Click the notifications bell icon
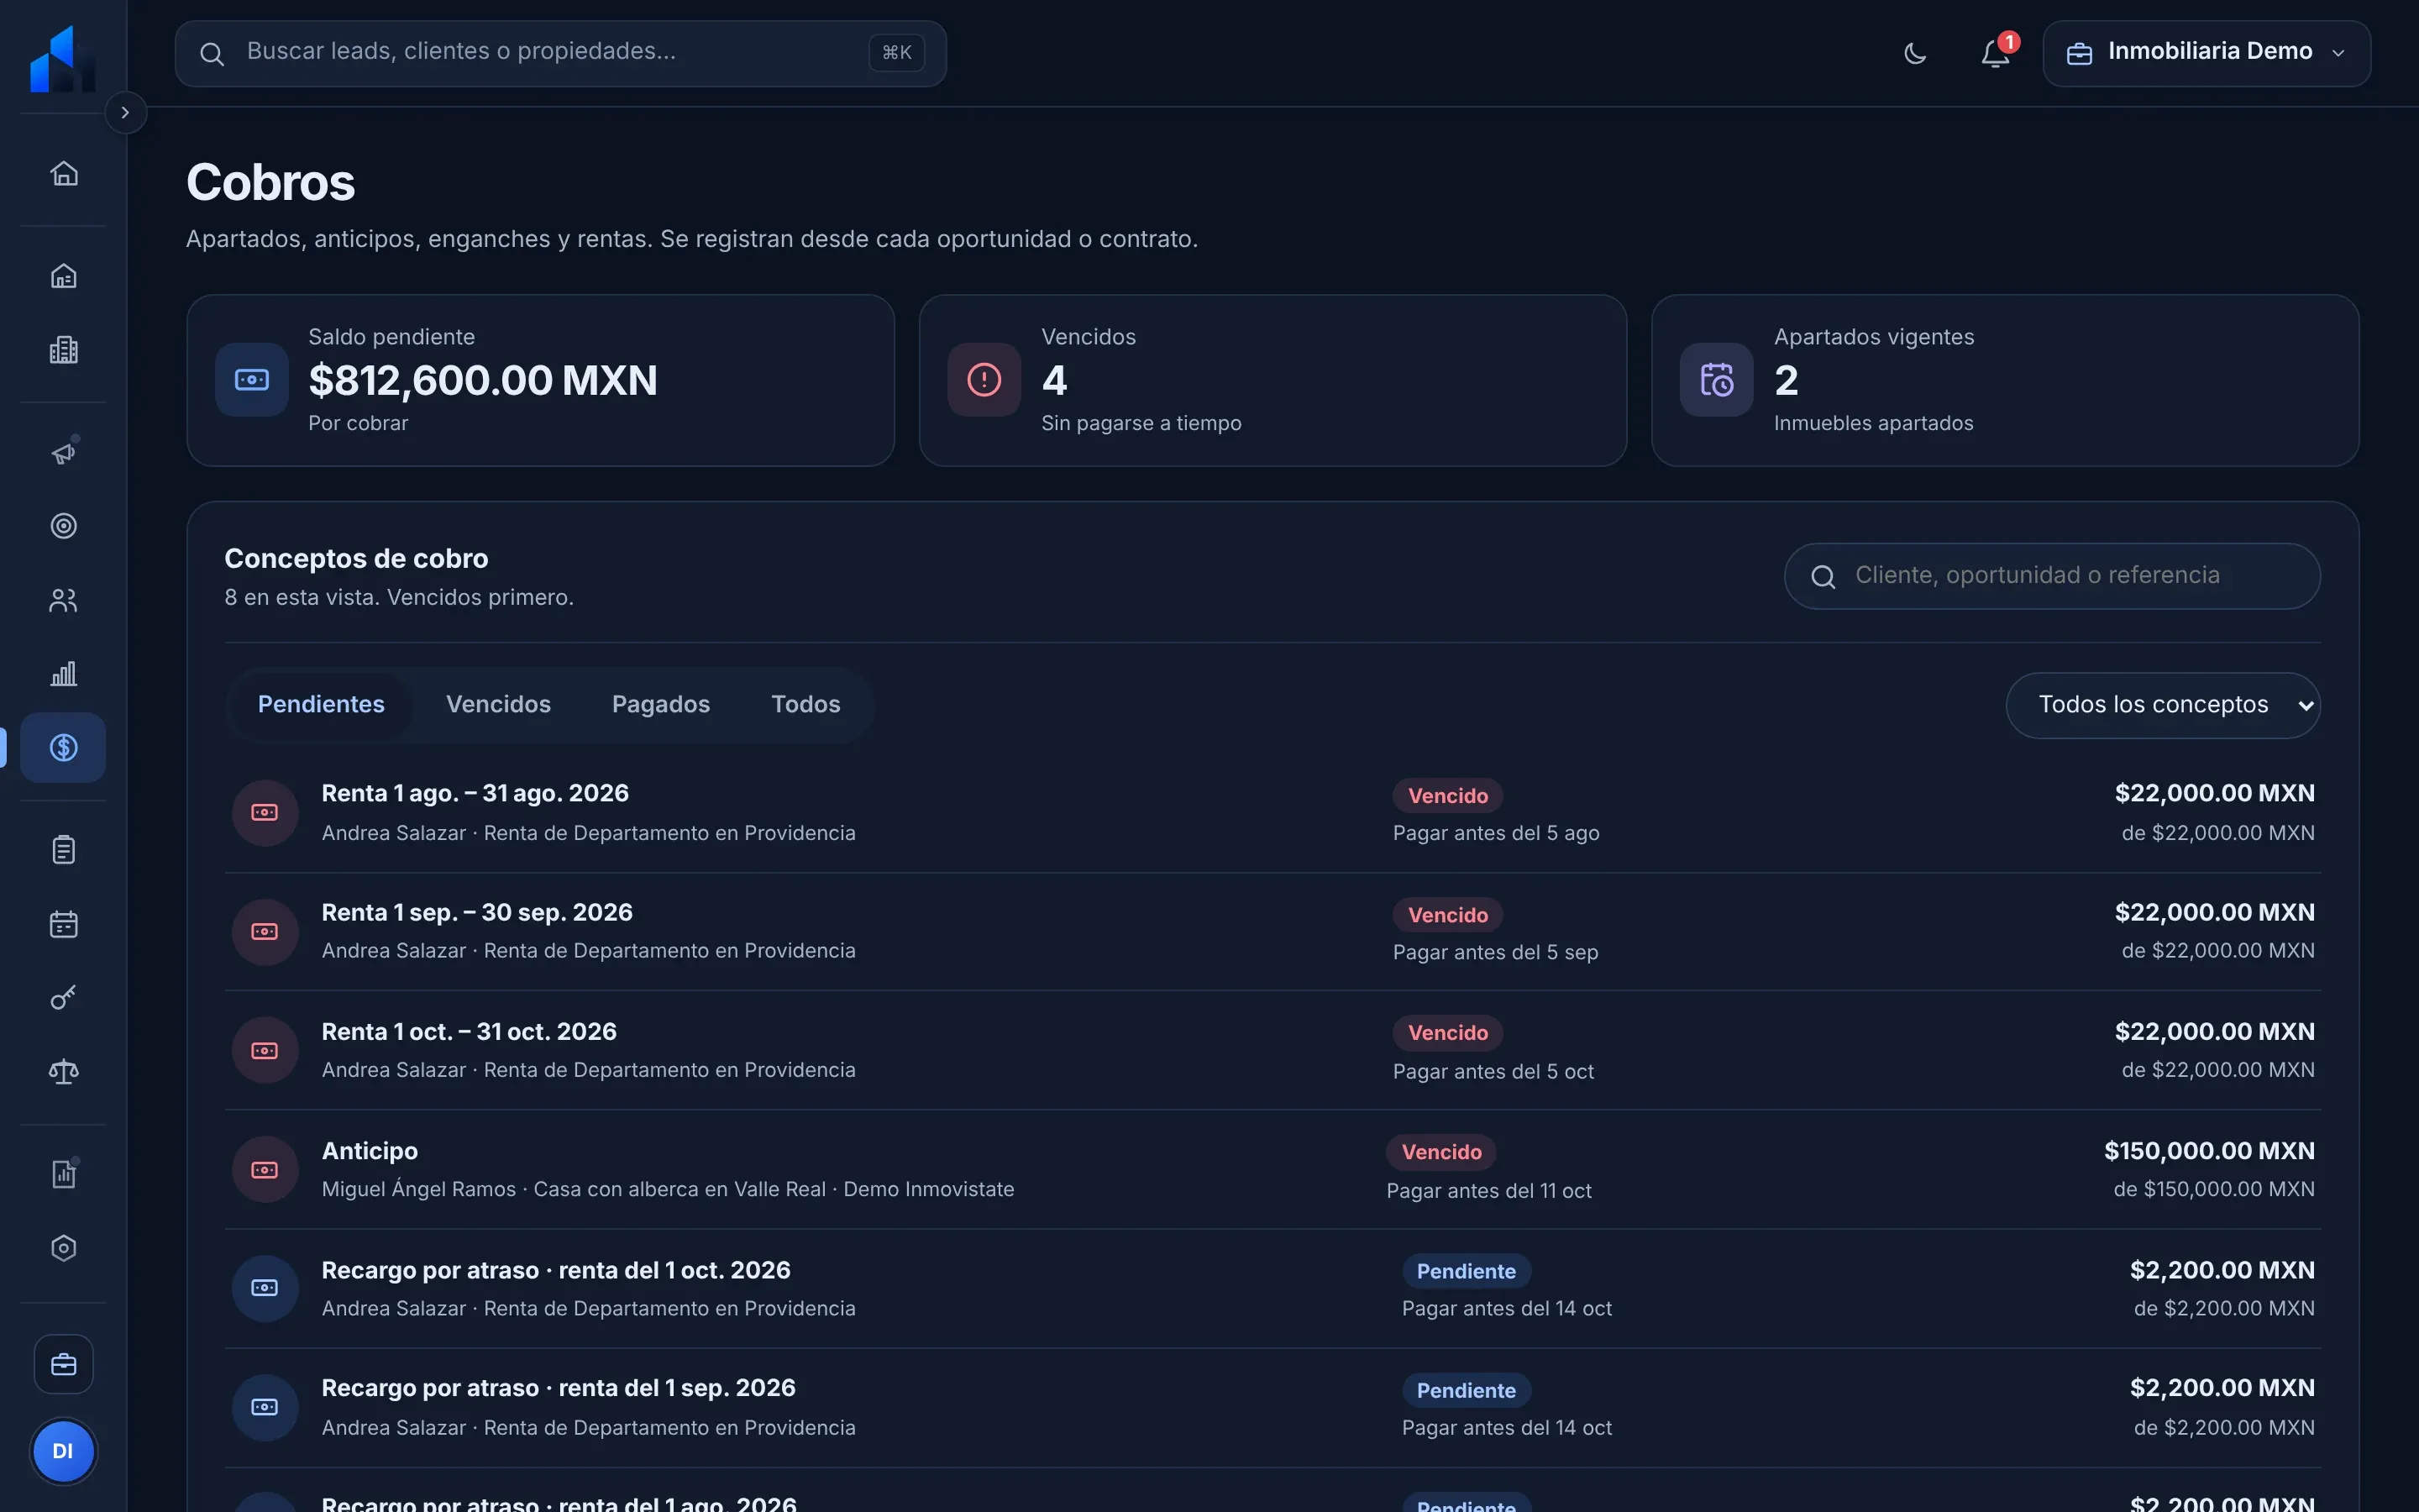Screen dimensions: 2419x1512 [x=1995, y=53]
